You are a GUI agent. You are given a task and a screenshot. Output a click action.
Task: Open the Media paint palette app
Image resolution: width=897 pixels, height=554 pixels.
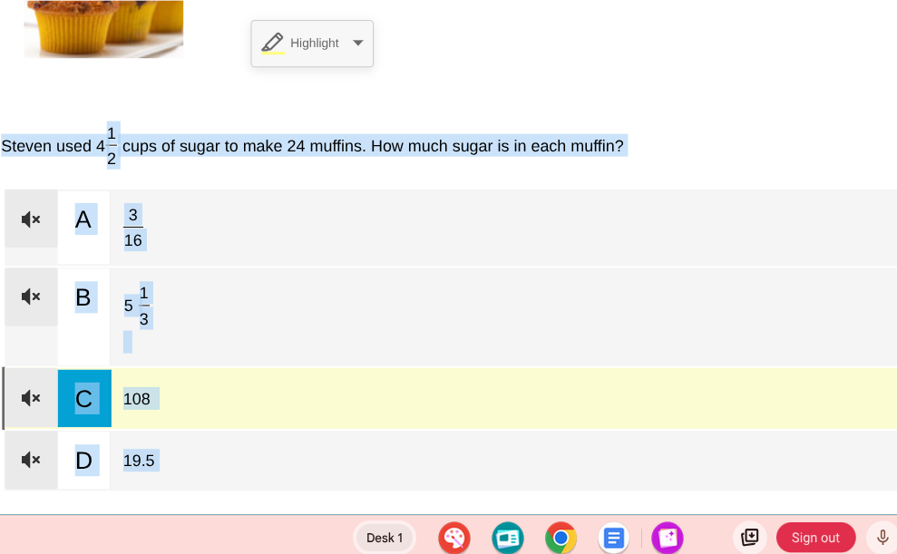click(x=454, y=537)
